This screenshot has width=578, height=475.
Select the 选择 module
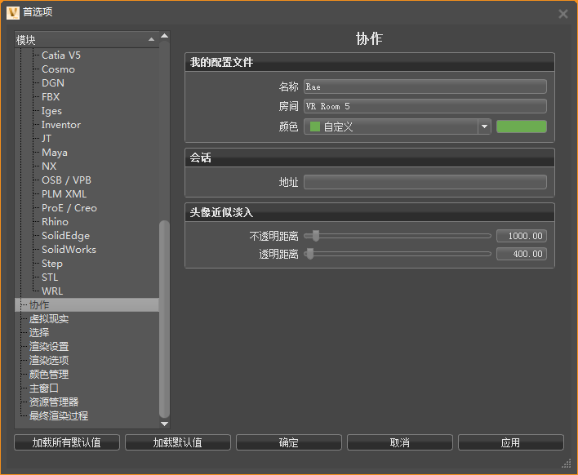39,333
